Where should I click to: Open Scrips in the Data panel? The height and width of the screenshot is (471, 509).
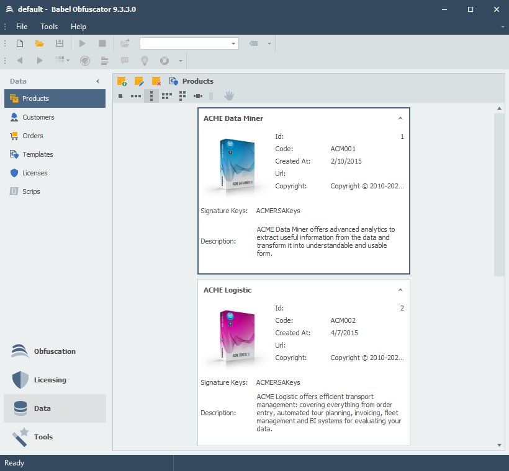pyautogui.click(x=55, y=191)
